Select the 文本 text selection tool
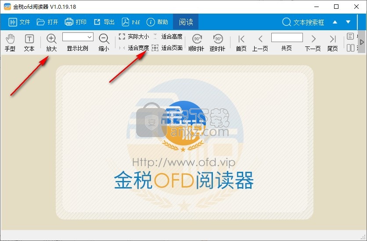The image size is (367, 241). tap(29, 43)
